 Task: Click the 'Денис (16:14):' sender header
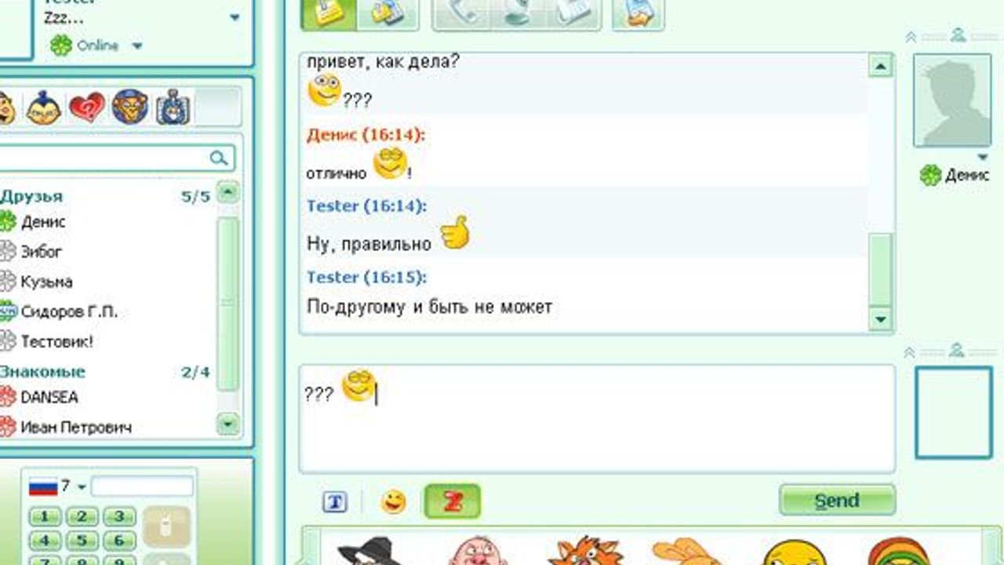[x=366, y=135]
